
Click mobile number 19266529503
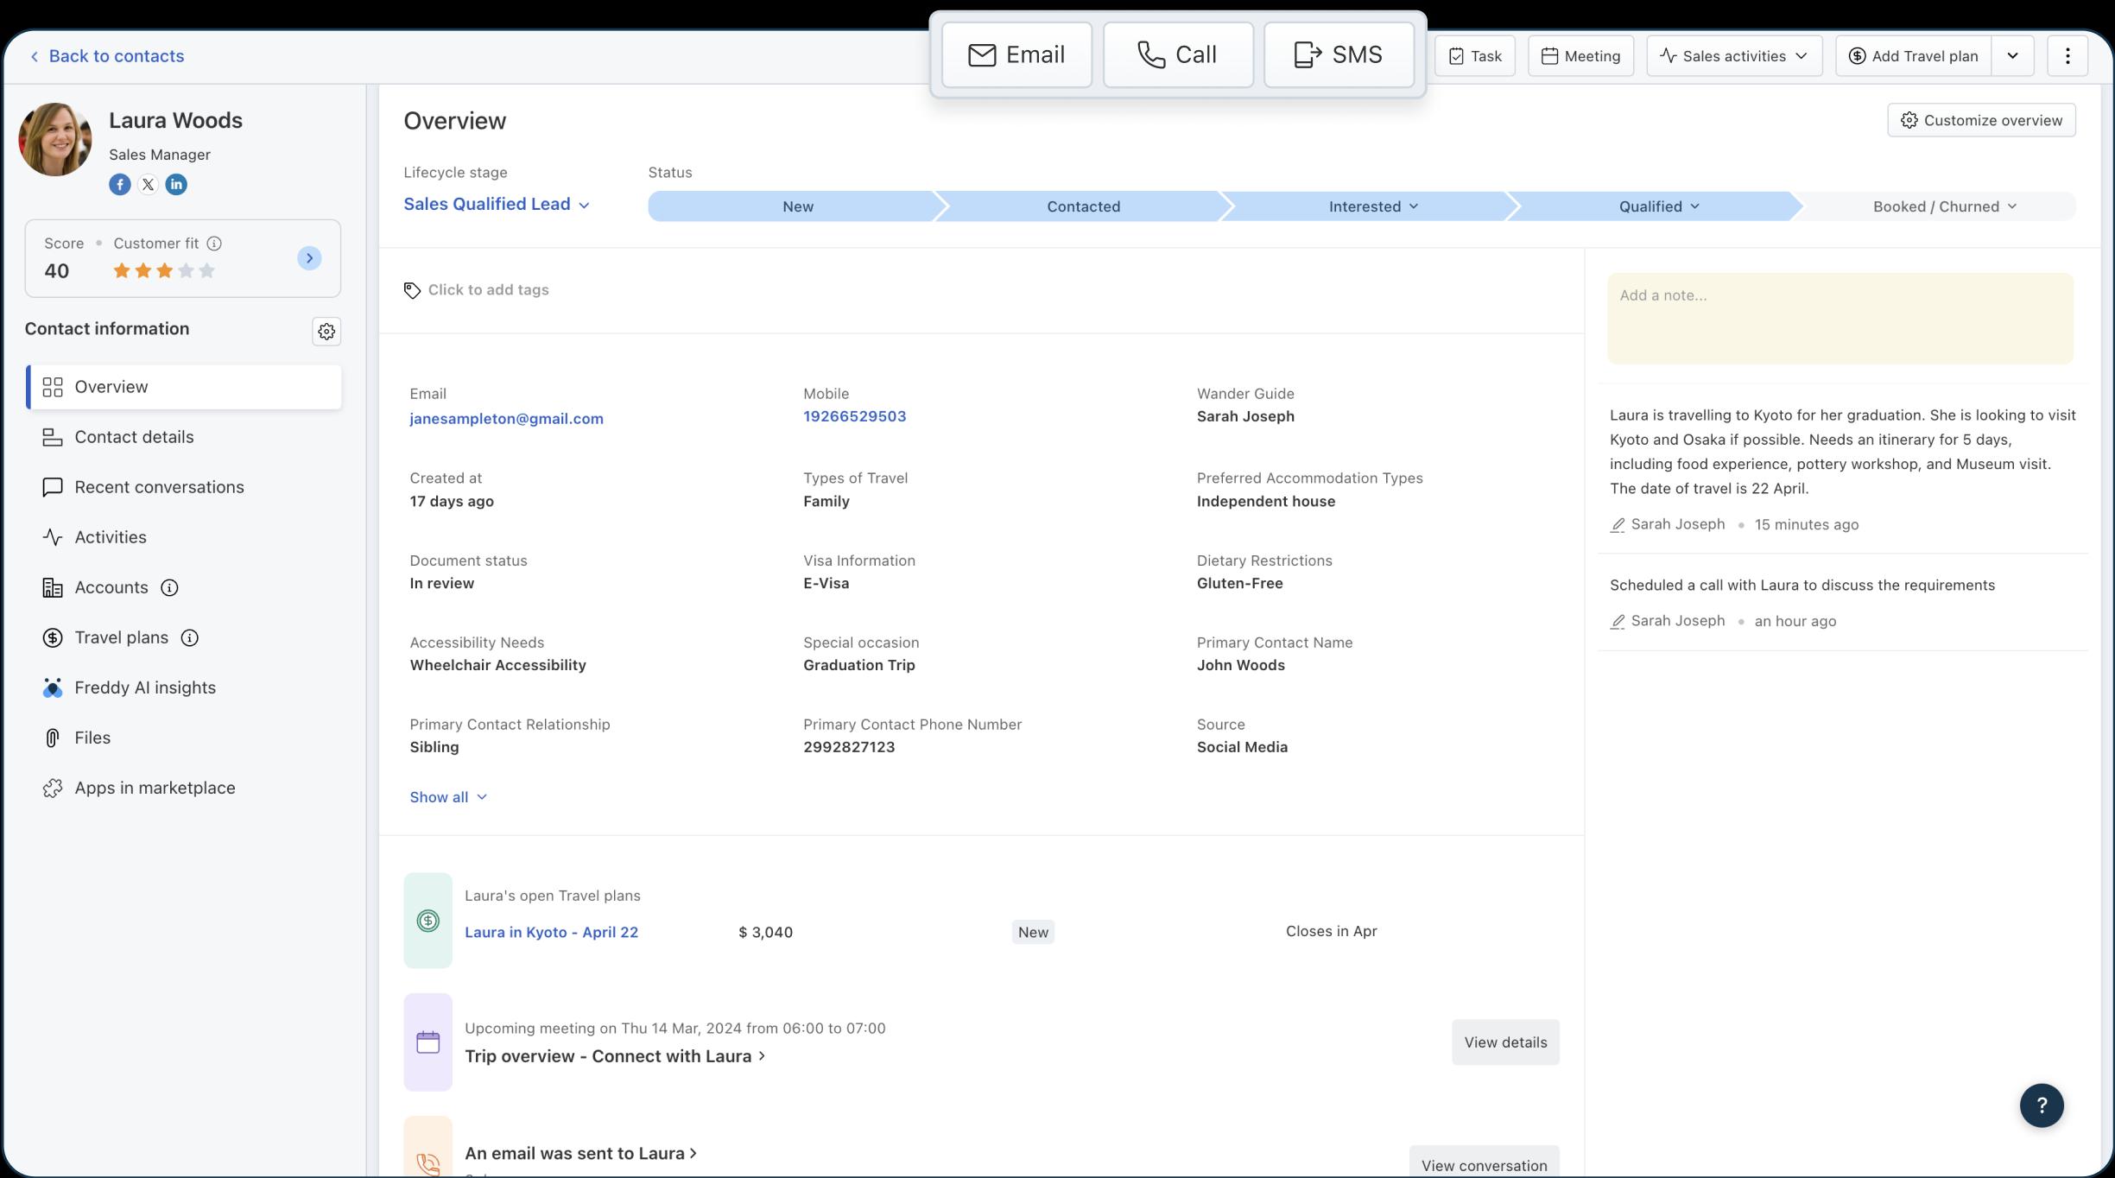click(854, 416)
